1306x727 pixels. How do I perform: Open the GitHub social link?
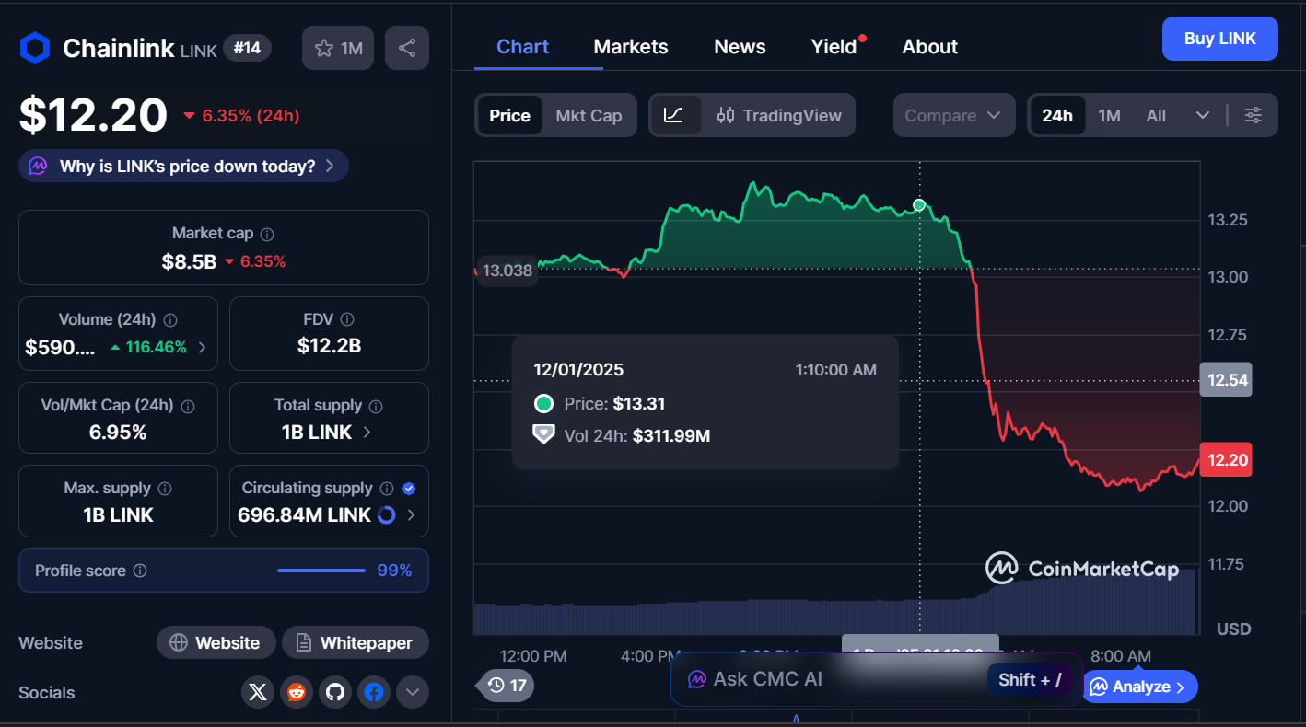[335, 692]
